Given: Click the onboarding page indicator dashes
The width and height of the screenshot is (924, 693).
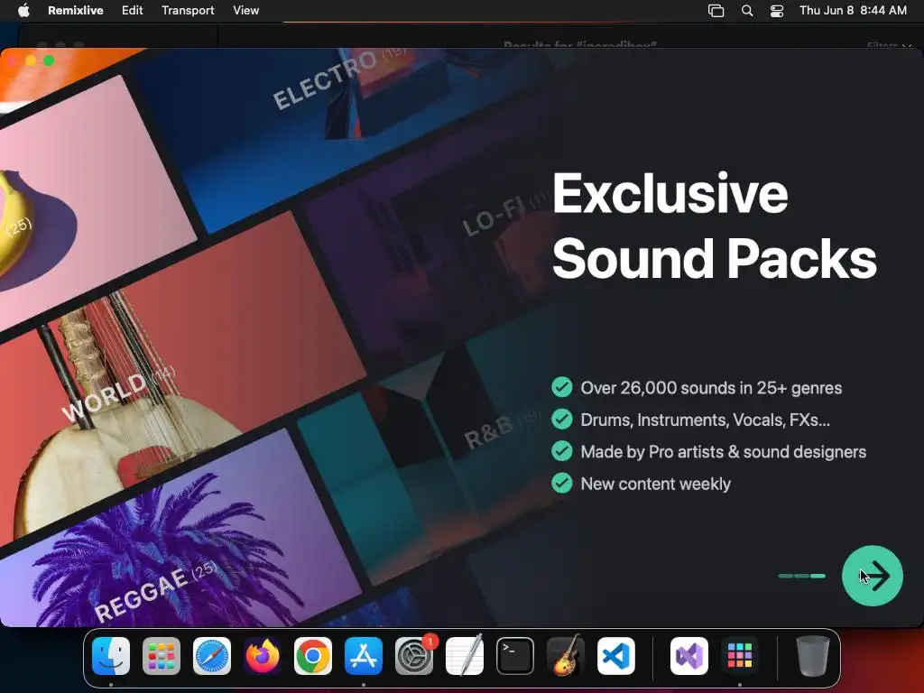Looking at the screenshot, I should [802, 576].
